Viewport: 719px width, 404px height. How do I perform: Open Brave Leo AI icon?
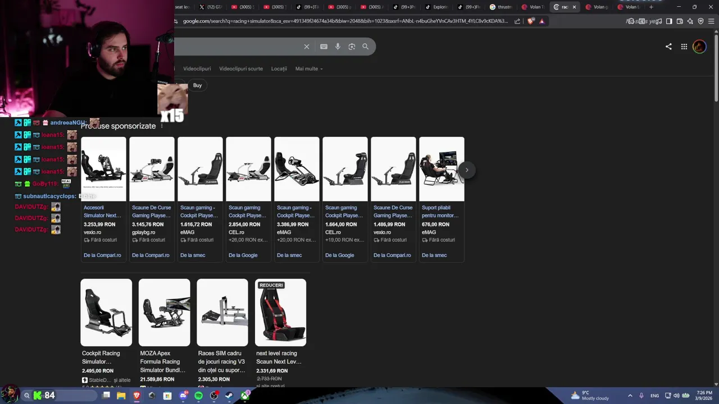(690, 21)
